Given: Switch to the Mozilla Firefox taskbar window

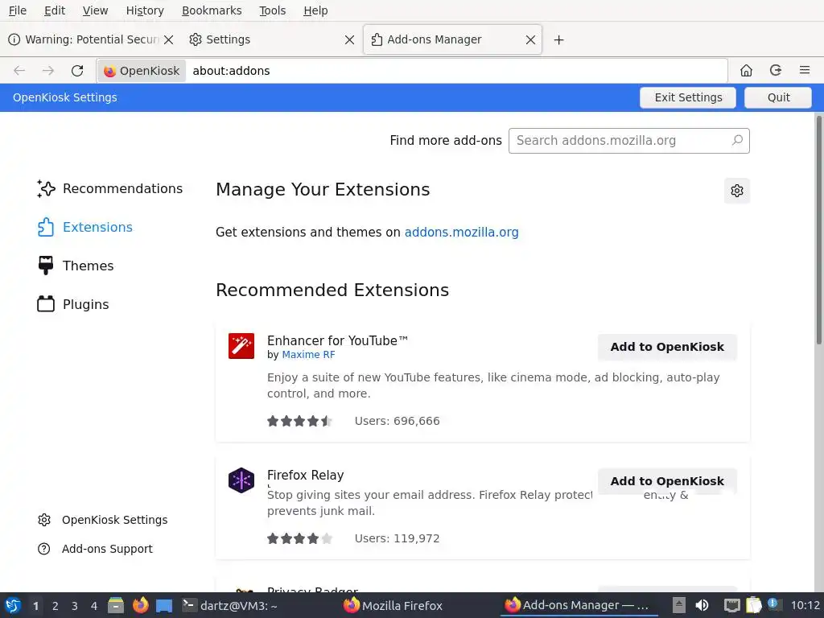Looking at the screenshot, I should pyautogui.click(x=393, y=605).
